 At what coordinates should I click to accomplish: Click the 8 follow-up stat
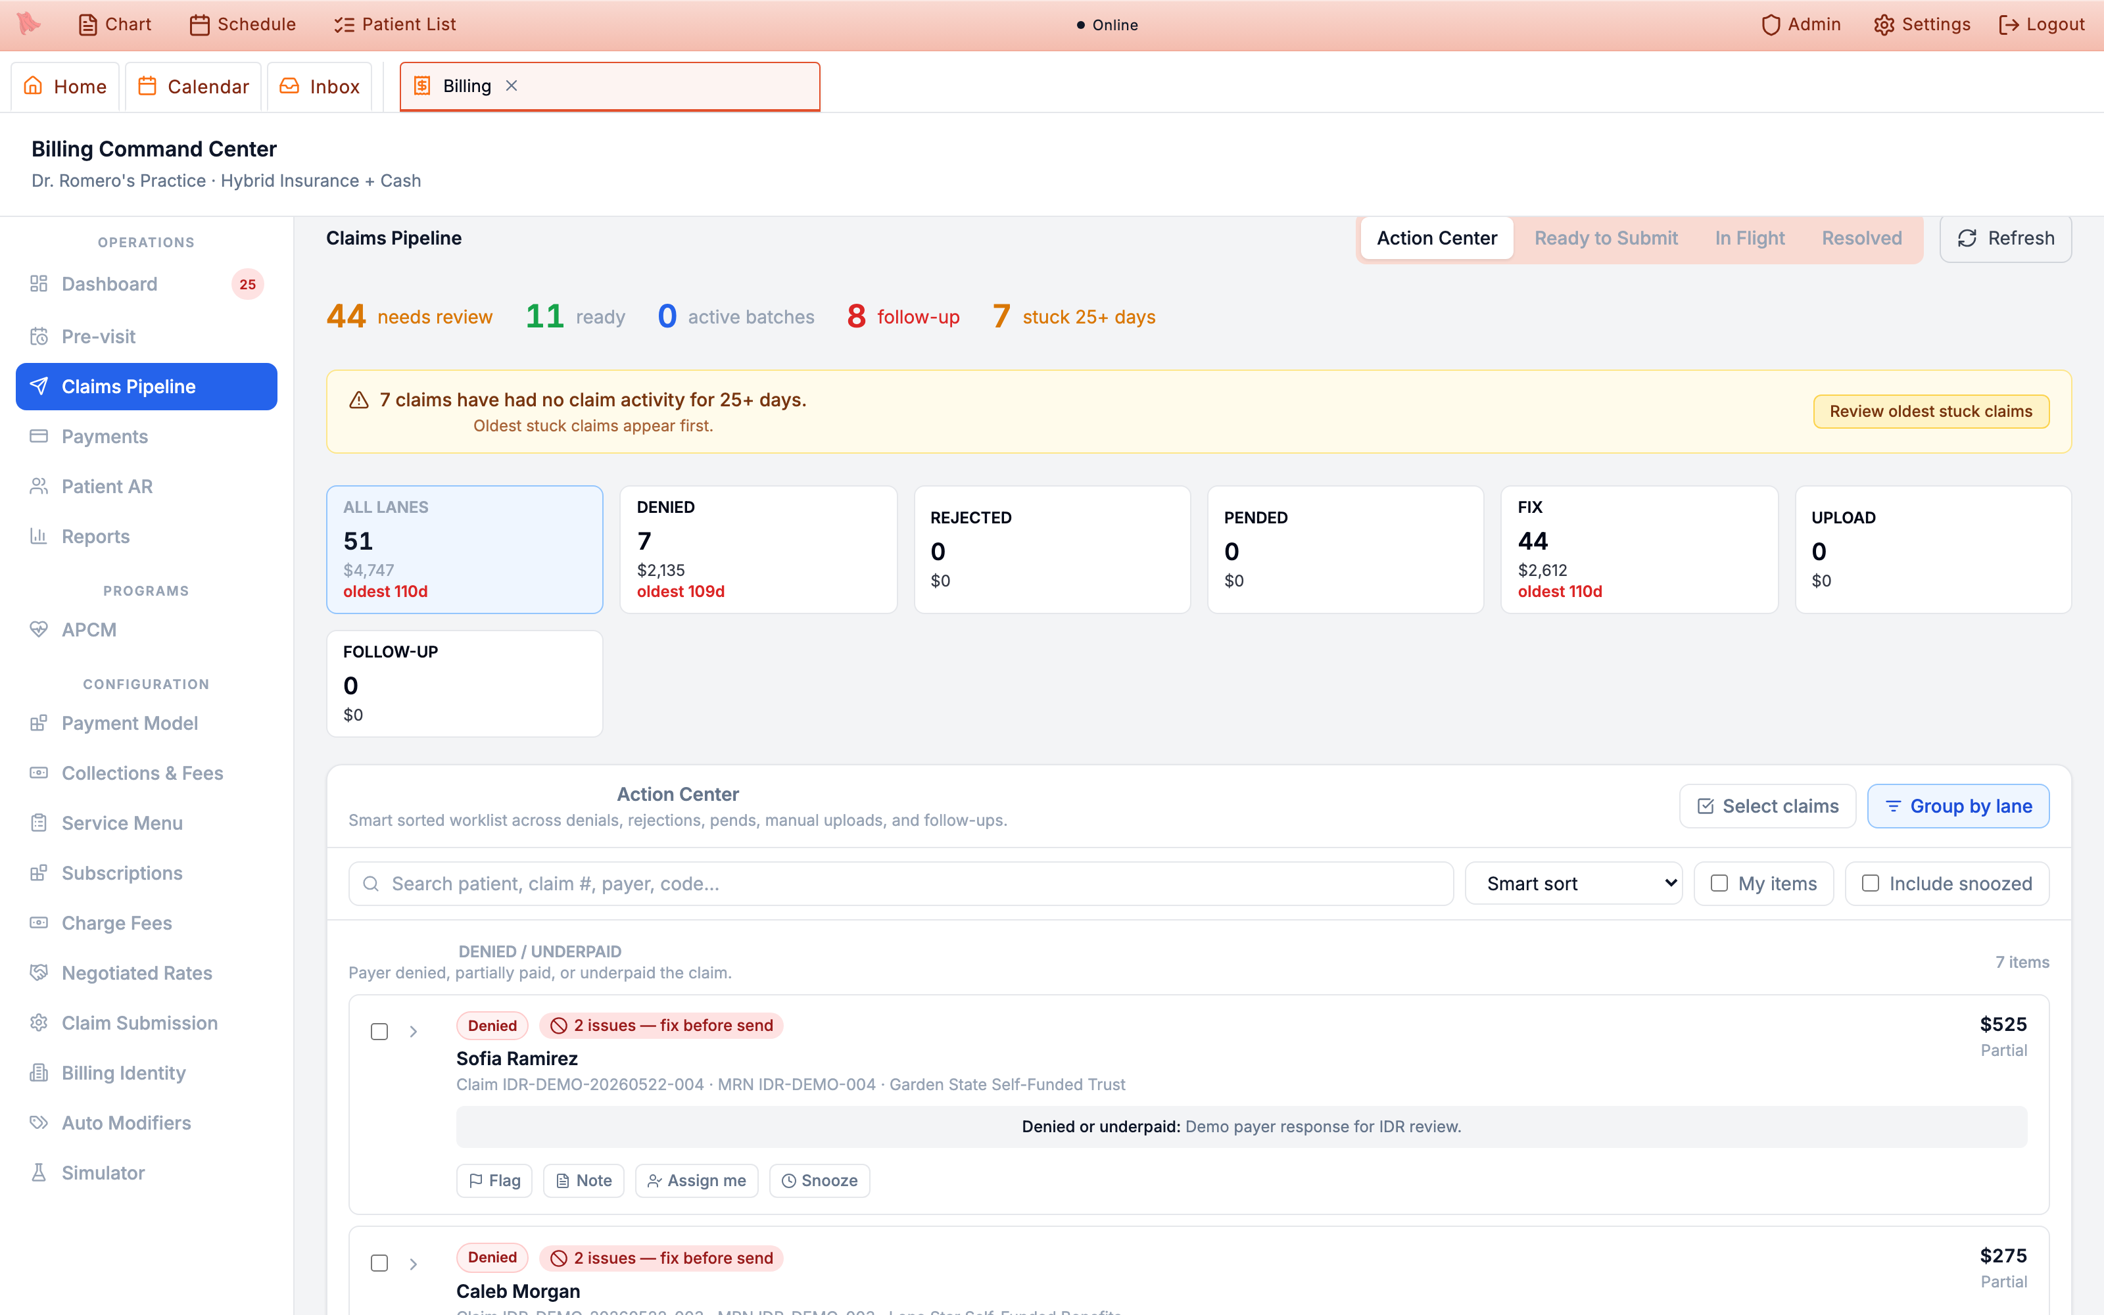pyautogui.click(x=903, y=316)
